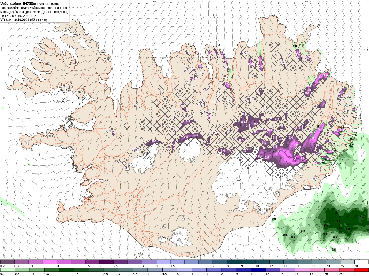Select the 'VT: Sun. 10.10.2021 05Z (+17 h)' line

24,20
